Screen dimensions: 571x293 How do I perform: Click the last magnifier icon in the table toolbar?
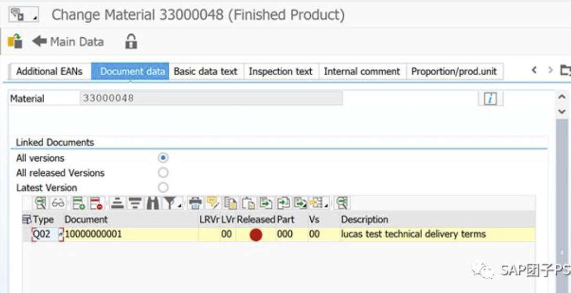[x=342, y=203]
